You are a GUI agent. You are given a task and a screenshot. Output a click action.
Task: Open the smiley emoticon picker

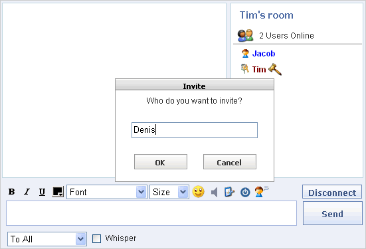(198, 192)
